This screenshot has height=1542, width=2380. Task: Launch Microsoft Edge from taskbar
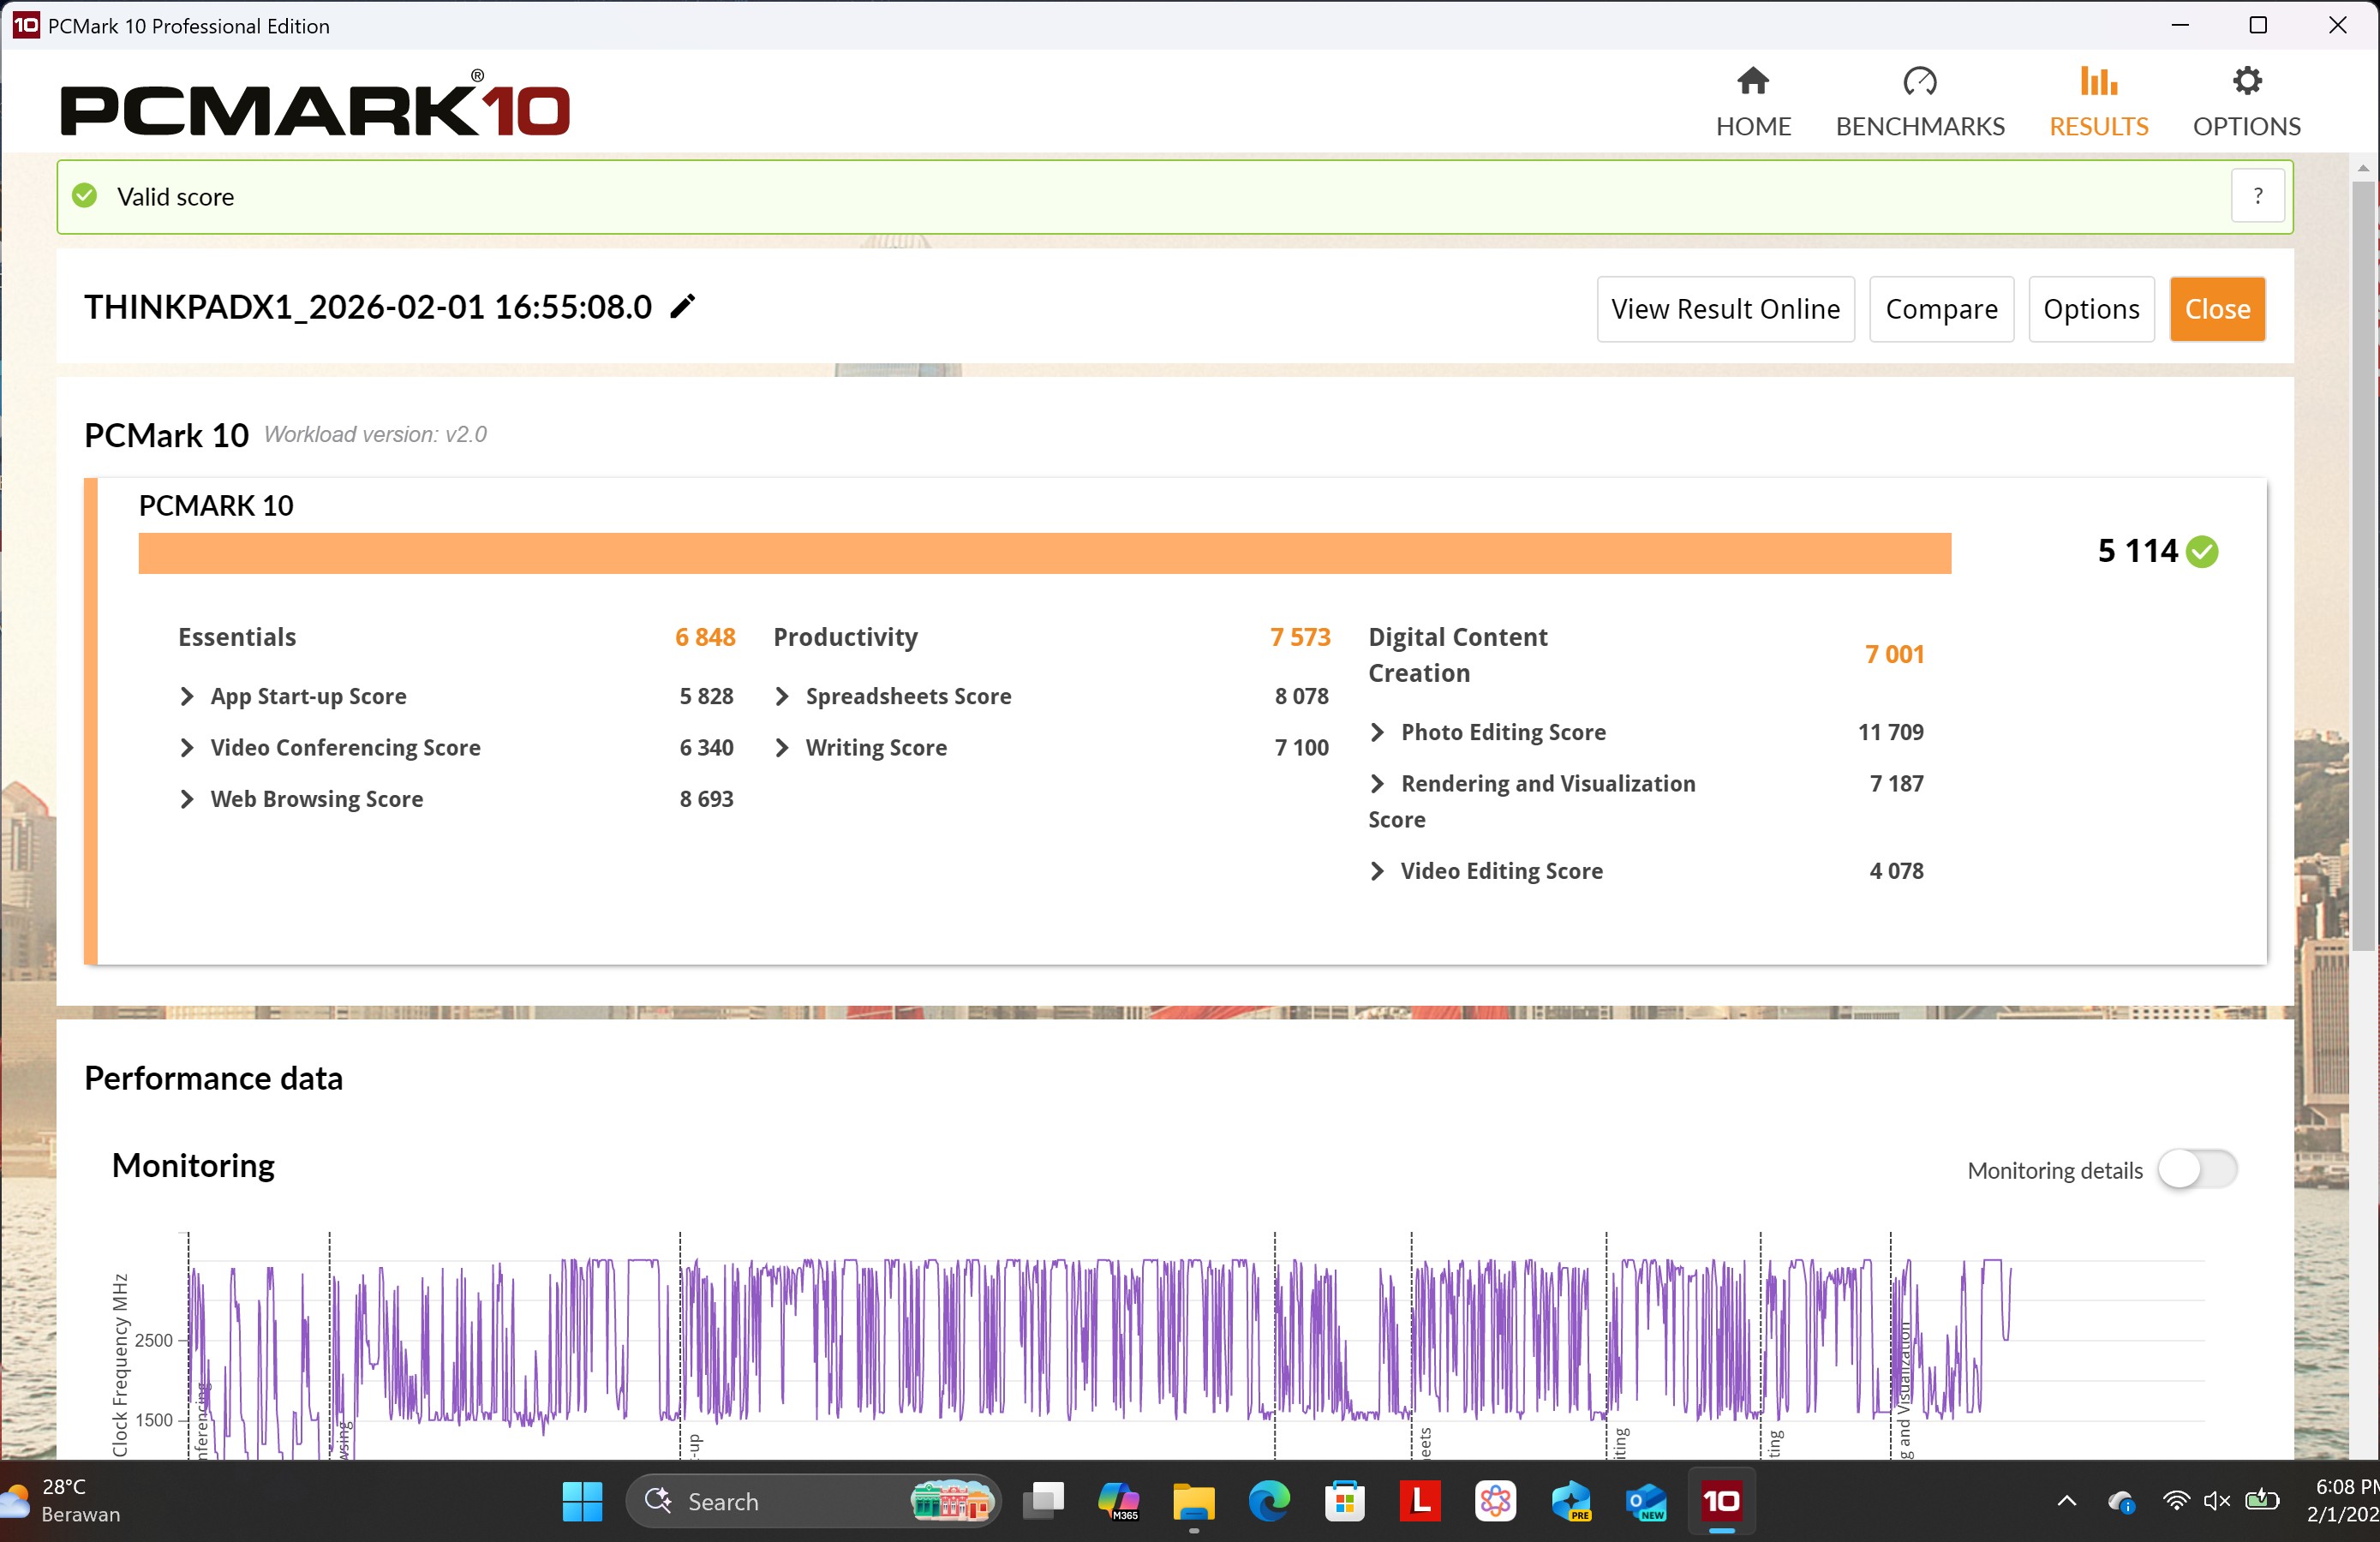pos(1268,1501)
